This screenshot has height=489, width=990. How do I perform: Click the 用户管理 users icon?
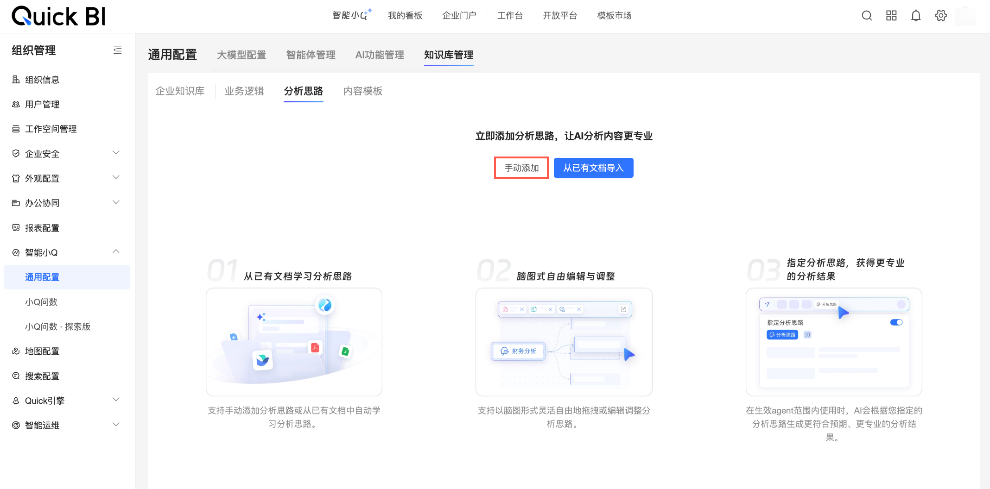point(16,104)
